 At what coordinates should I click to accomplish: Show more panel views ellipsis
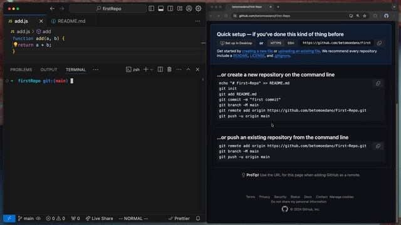[96, 69]
